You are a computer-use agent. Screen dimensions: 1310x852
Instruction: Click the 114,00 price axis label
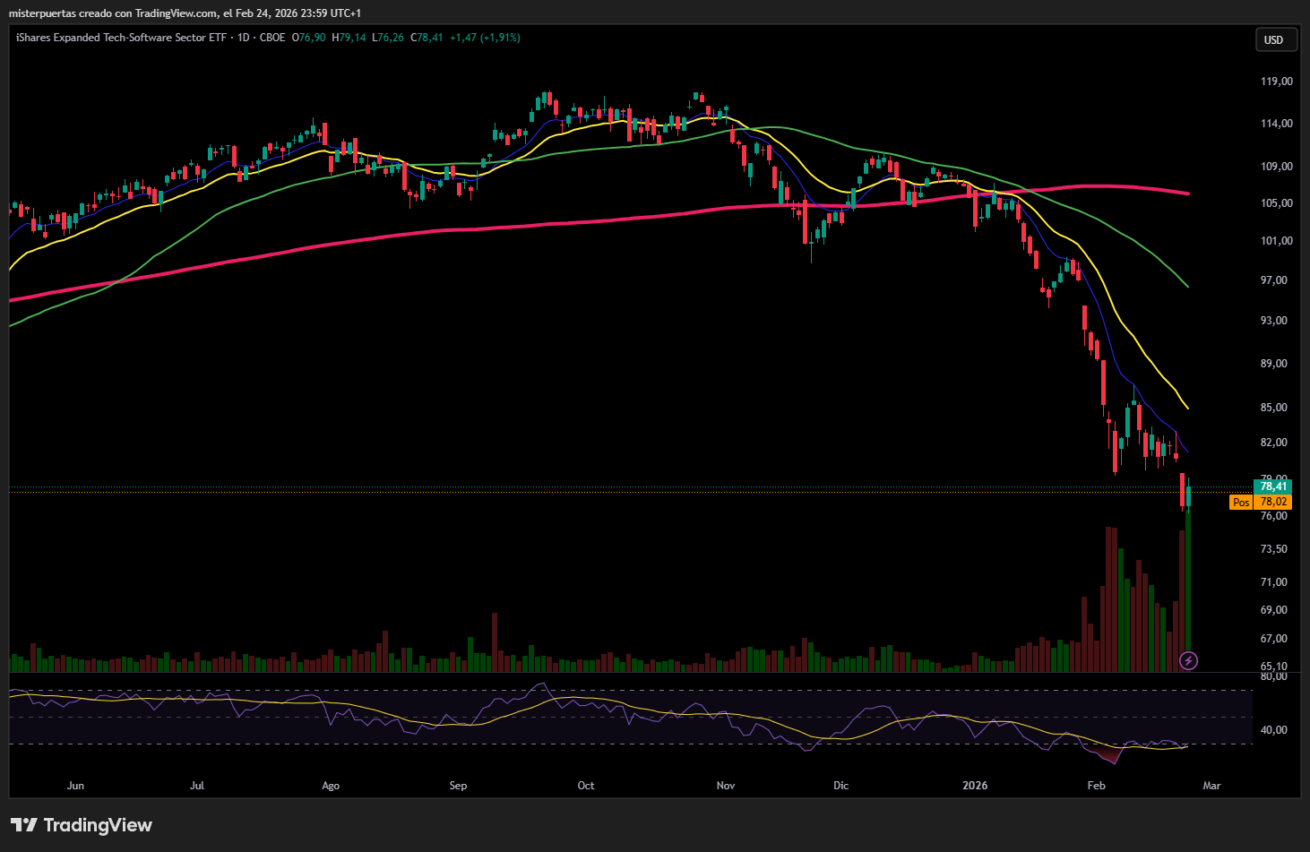[1276, 124]
